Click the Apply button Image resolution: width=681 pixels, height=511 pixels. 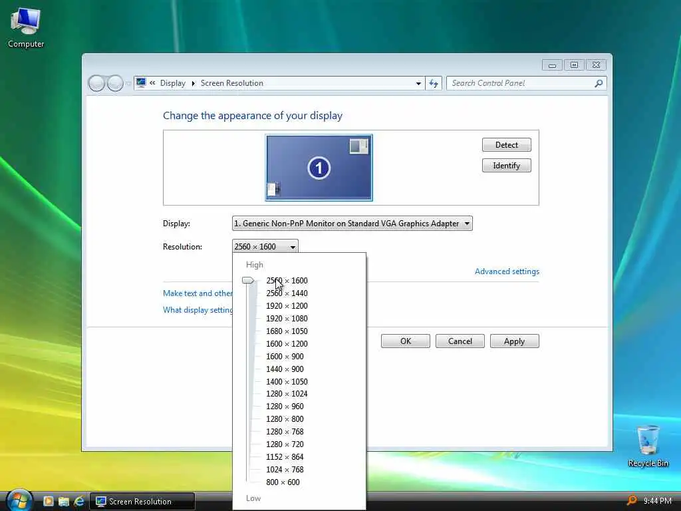pos(514,341)
